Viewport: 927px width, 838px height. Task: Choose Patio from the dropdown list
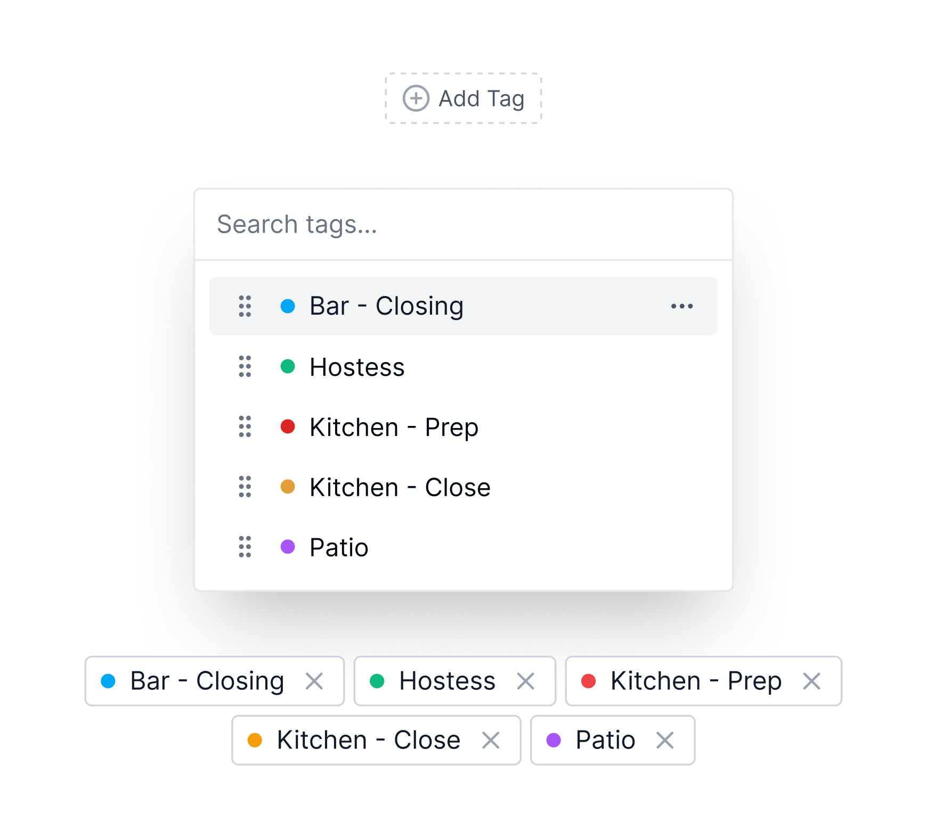pyautogui.click(x=463, y=547)
